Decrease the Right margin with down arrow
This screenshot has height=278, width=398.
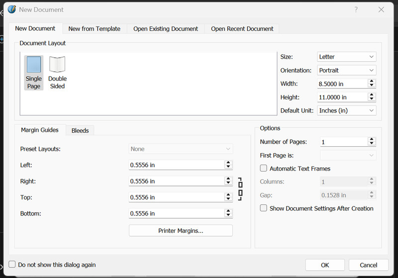click(228, 183)
